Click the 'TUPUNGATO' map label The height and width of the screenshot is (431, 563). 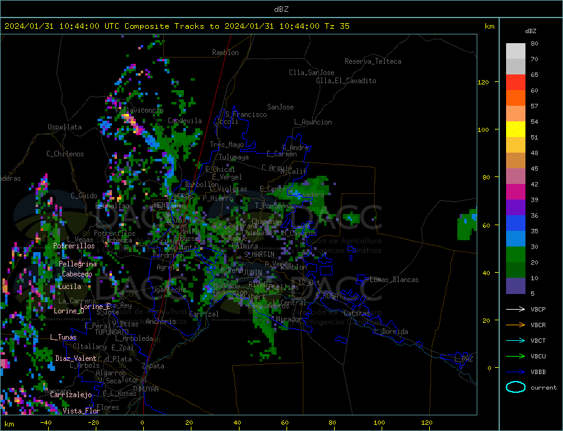(x=112, y=332)
